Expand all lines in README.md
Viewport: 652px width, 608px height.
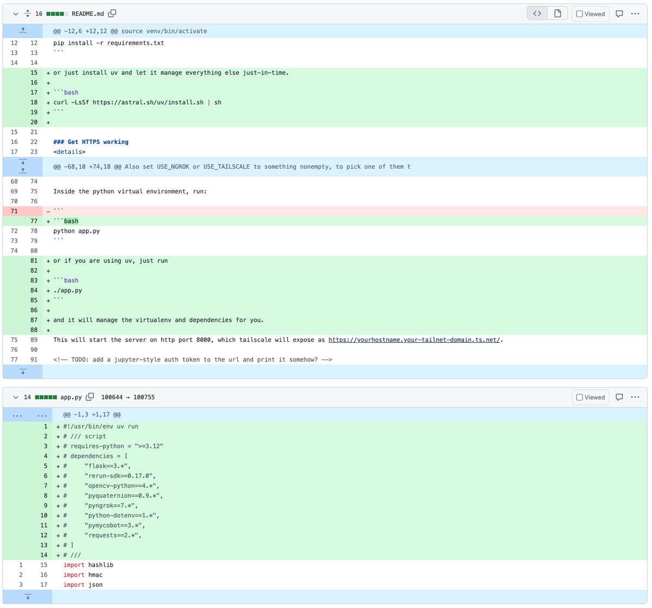(28, 14)
